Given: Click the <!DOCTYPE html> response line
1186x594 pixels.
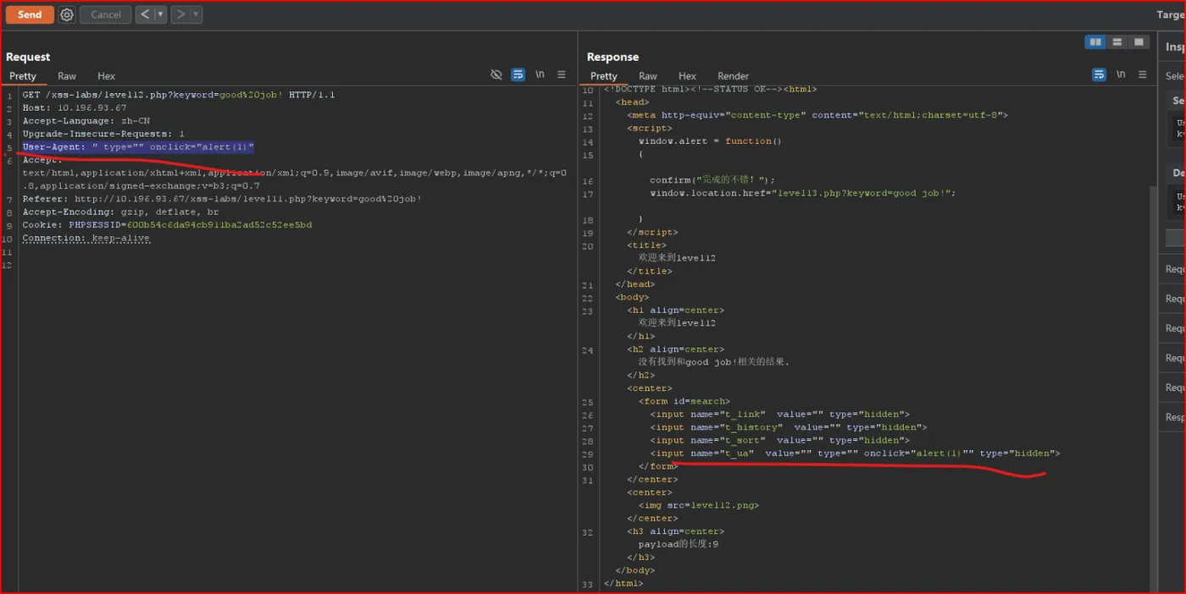Looking at the screenshot, I should tap(710, 90).
